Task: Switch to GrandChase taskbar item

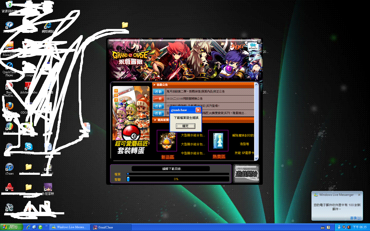Action: pos(111,227)
